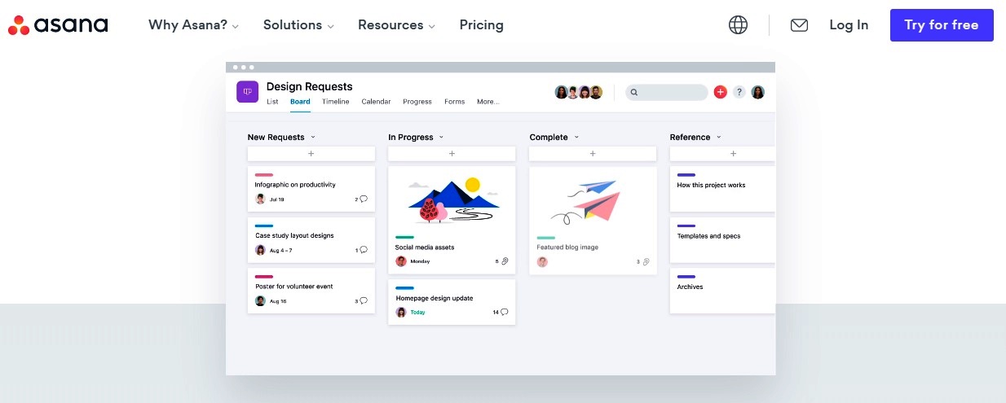
Task: Open the New Requests column chevron
Action: [x=313, y=138]
